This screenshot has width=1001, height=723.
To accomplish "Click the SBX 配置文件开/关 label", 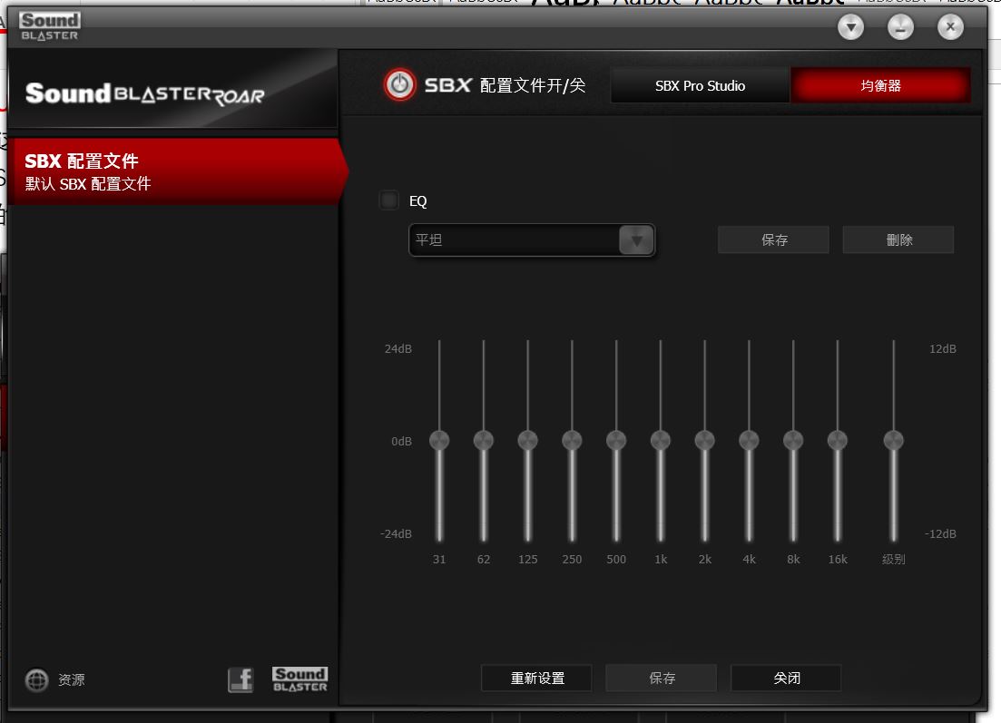I will coord(505,85).
